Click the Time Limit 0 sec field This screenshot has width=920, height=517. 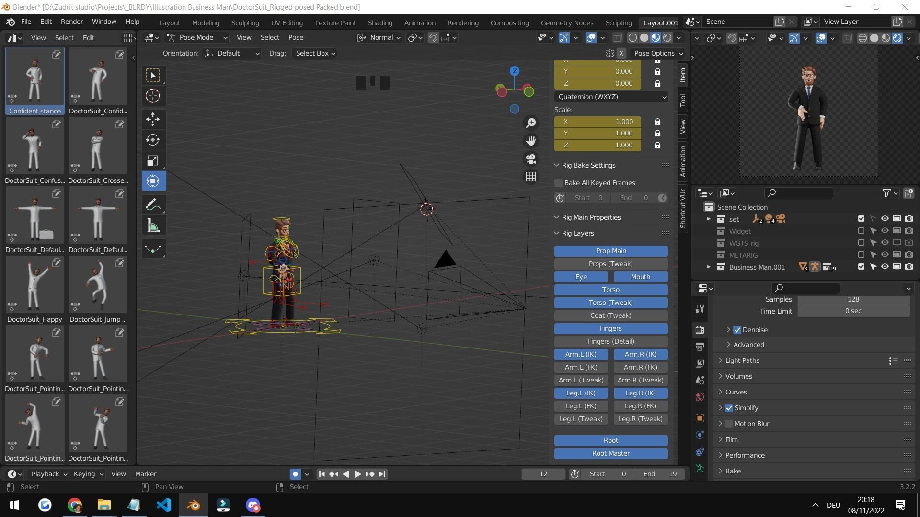click(853, 311)
